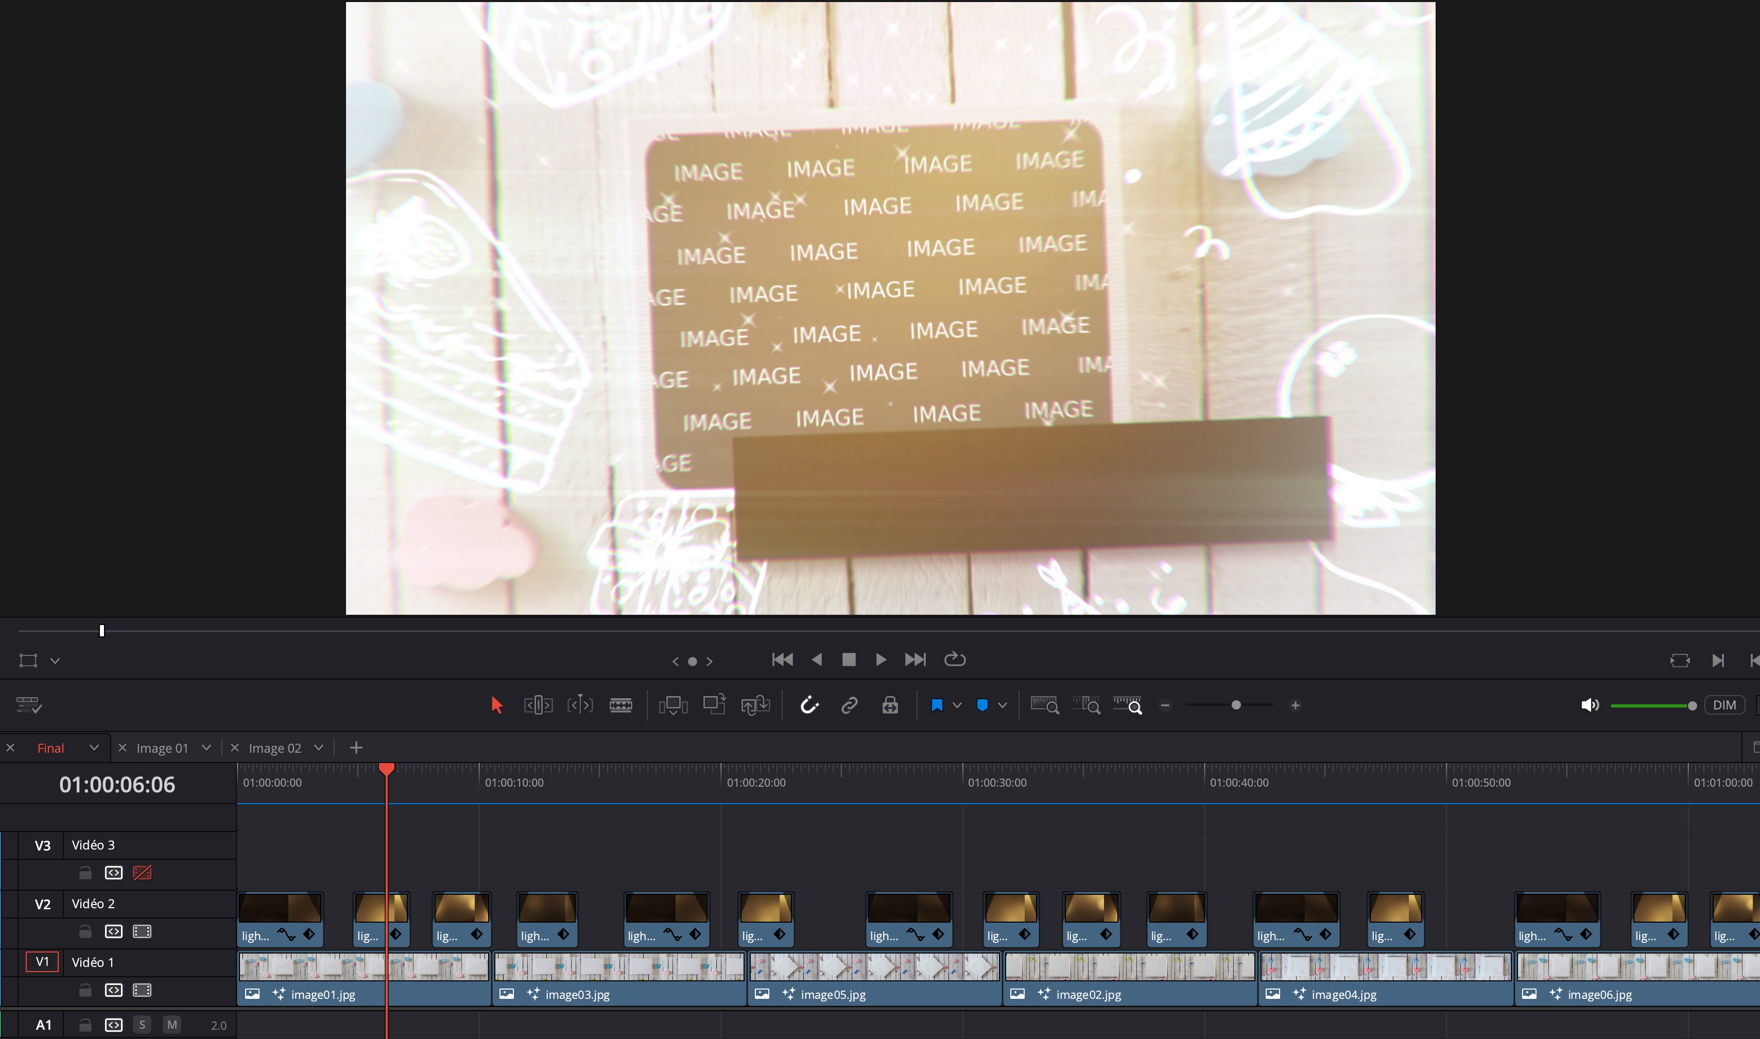The width and height of the screenshot is (1760, 1039).
Task: Click the Play forward button
Action: 881,660
